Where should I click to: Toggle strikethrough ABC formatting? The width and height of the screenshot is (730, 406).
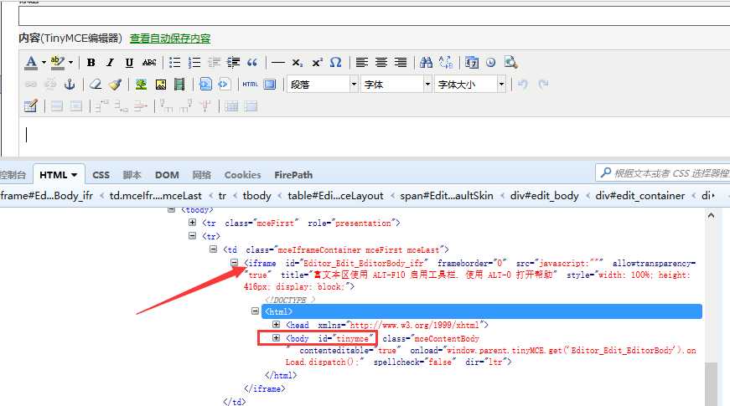click(149, 63)
